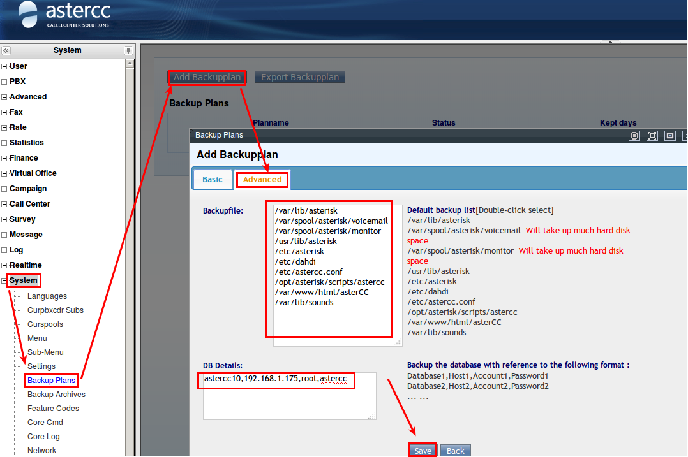Viewport: 688px width, 457px height.
Task: Focus the Backupfile text area
Action: point(333,274)
